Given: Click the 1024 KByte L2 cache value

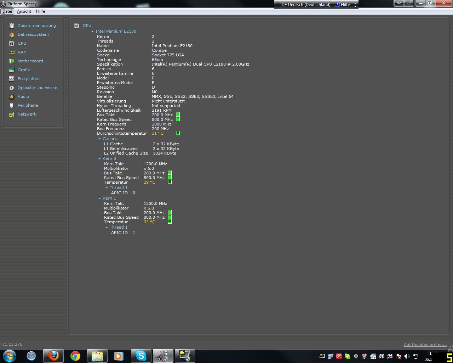Looking at the screenshot, I should tap(165, 153).
